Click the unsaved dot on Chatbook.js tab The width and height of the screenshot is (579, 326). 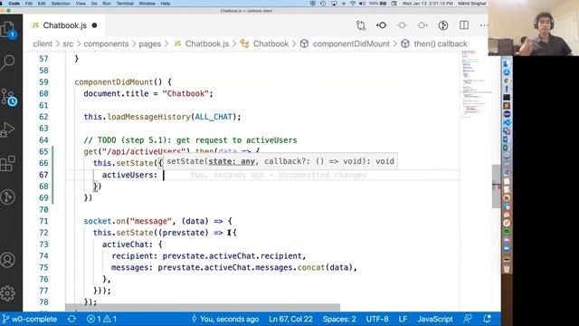click(94, 25)
